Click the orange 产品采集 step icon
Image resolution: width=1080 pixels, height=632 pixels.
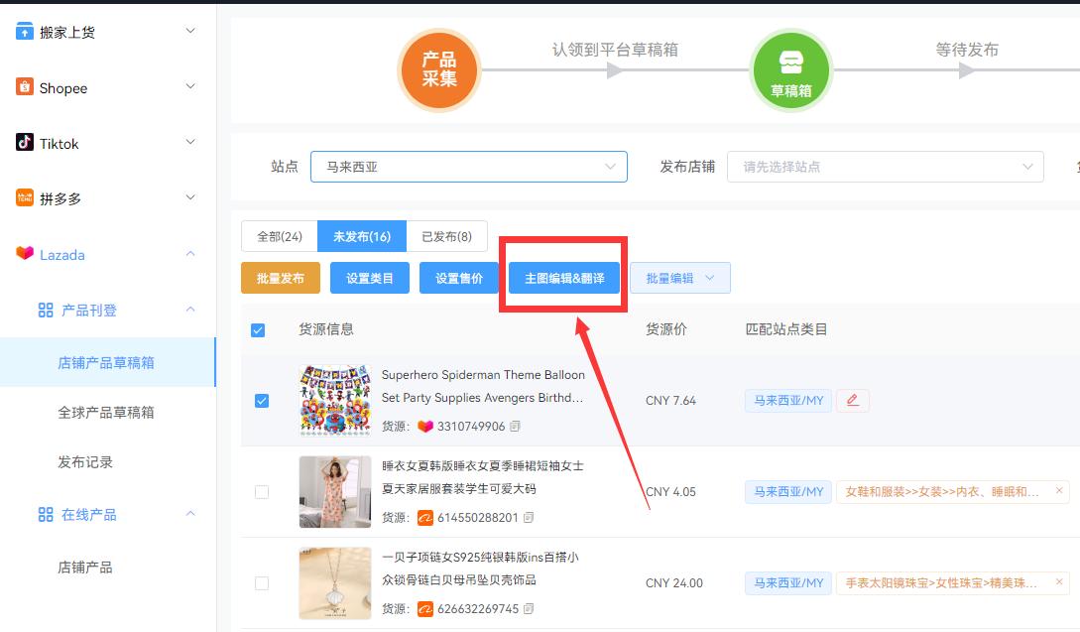[439, 69]
